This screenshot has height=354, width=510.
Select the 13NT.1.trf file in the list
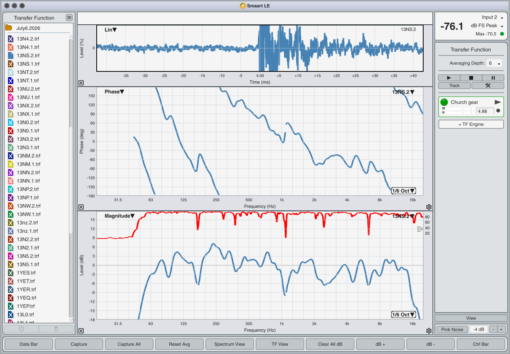point(27,81)
